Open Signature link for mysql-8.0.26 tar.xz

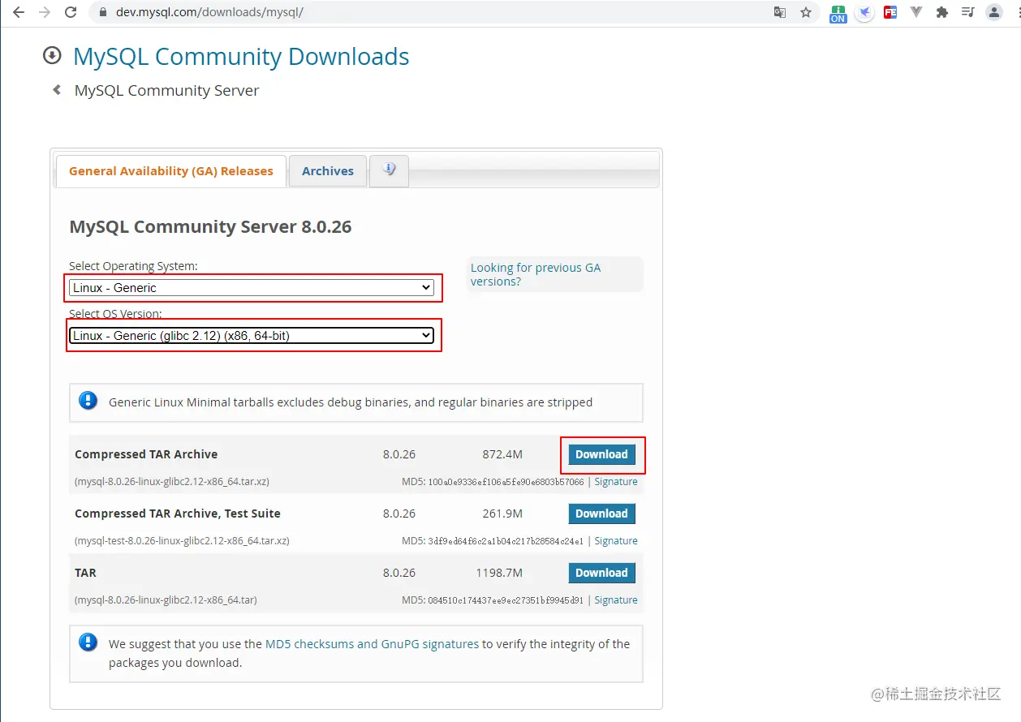pyautogui.click(x=616, y=482)
